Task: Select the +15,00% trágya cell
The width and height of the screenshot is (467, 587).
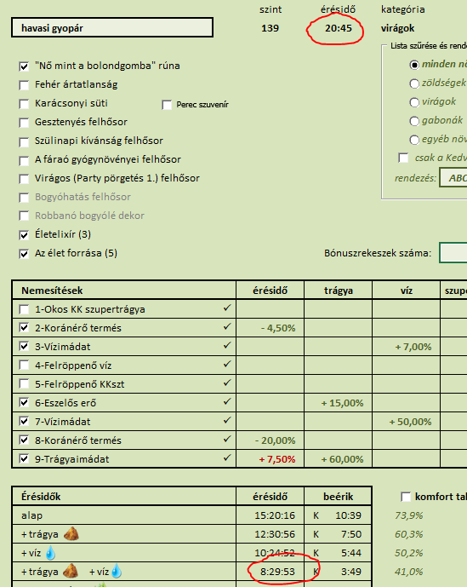Action: 339,403
